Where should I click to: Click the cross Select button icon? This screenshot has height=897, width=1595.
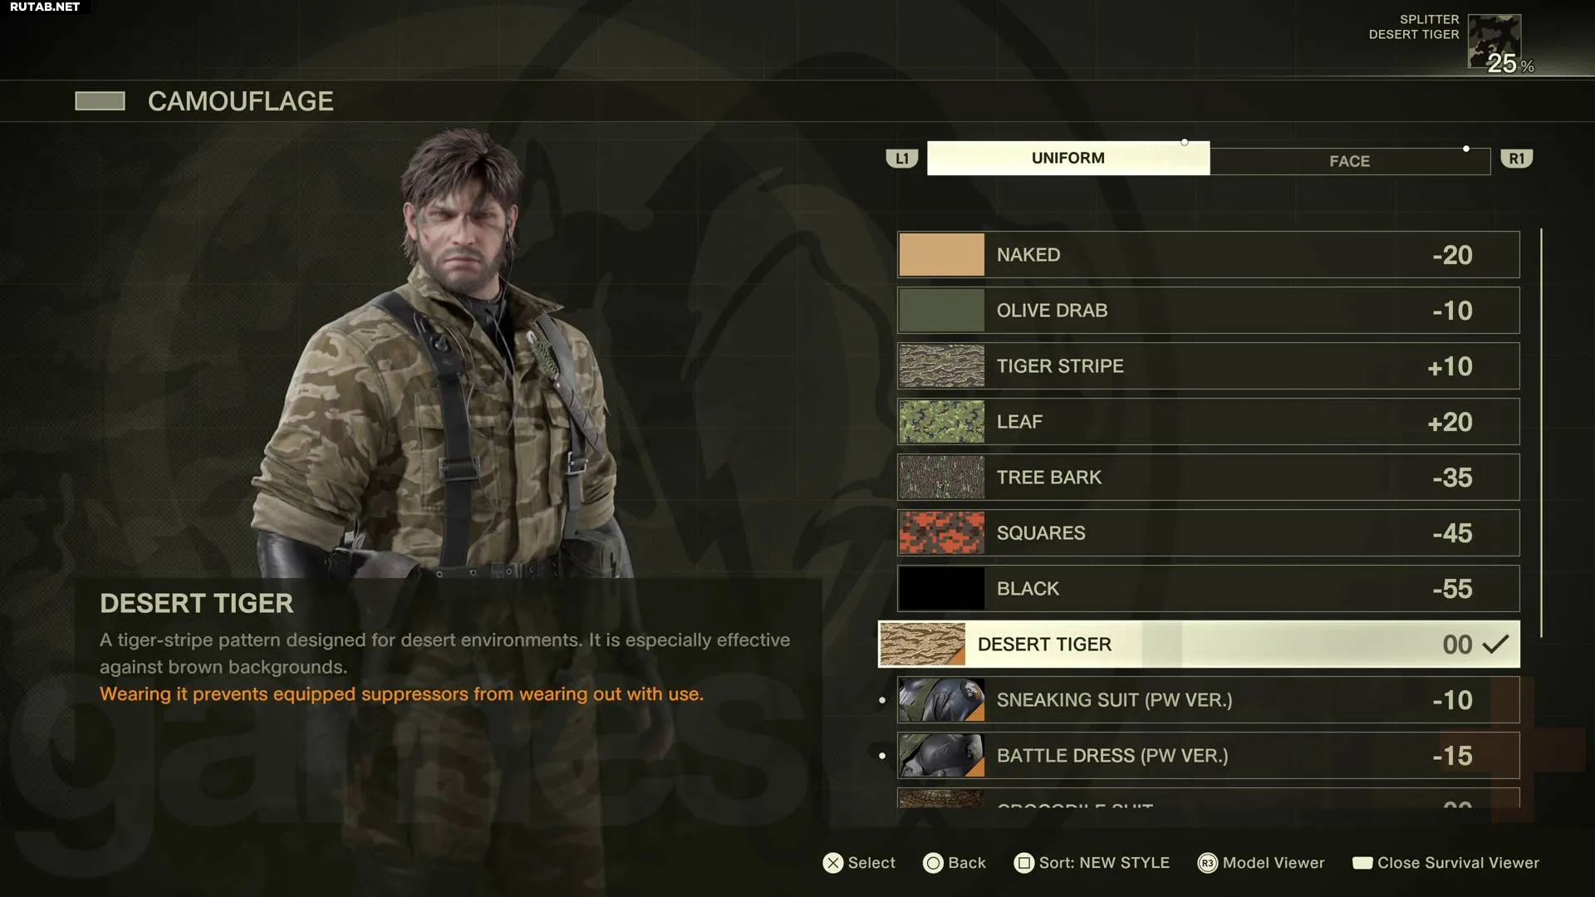(x=832, y=863)
